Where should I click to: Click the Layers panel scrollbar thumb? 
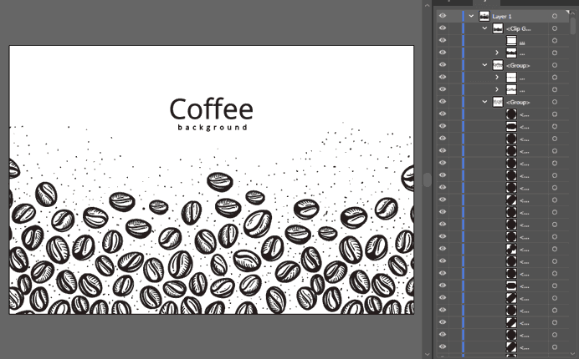(x=572, y=26)
